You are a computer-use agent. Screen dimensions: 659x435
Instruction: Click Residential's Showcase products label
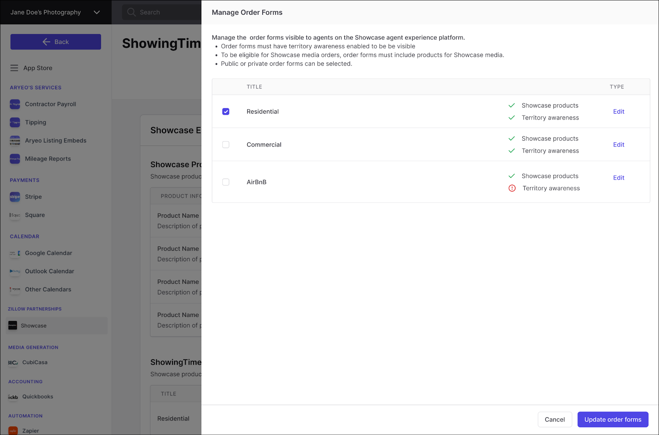(550, 105)
